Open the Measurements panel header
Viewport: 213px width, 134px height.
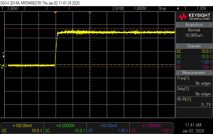(x=194, y=73)
